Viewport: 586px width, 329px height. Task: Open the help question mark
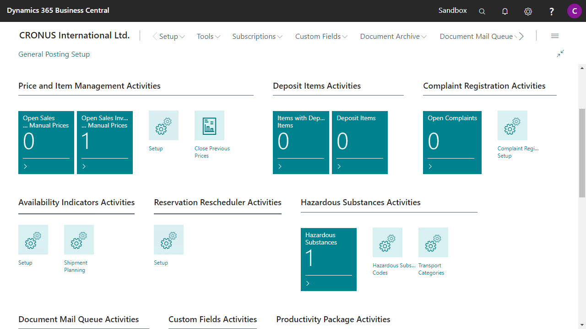click(552, 11)
